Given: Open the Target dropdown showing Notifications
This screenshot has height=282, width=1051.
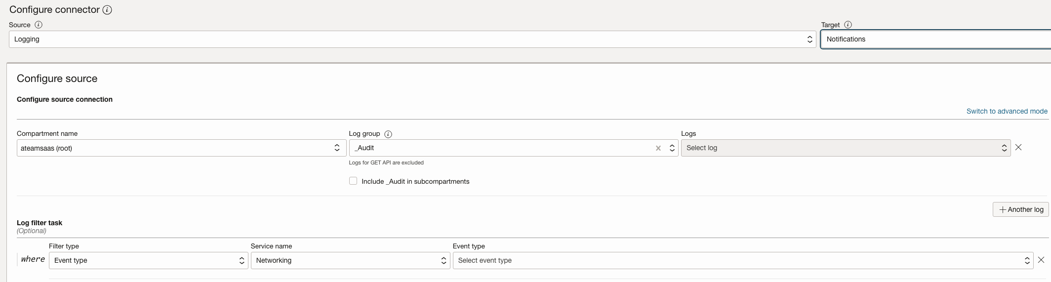Looking at the screenshot, I should 935,40.
